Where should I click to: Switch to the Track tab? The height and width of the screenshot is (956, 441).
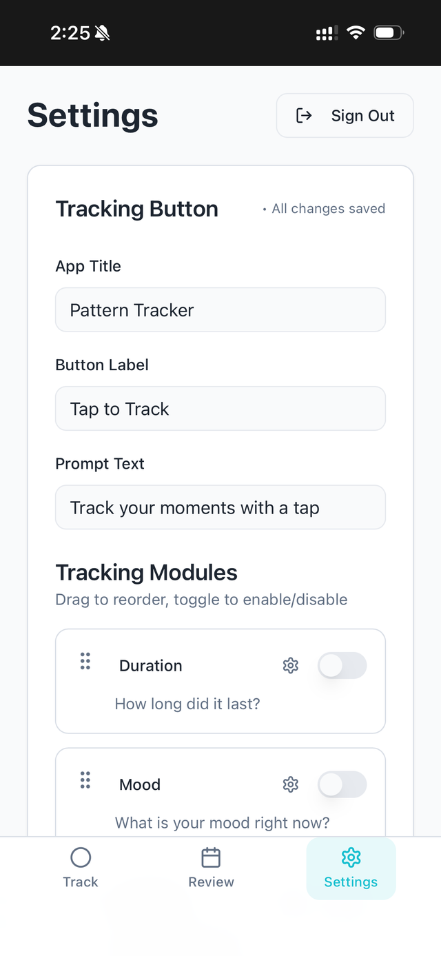(81, 867)
